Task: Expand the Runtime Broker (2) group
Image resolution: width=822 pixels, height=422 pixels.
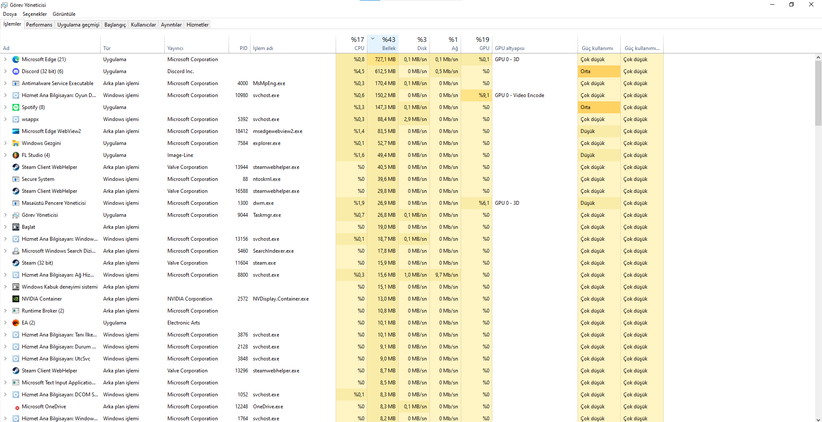Action: point(5,311)
